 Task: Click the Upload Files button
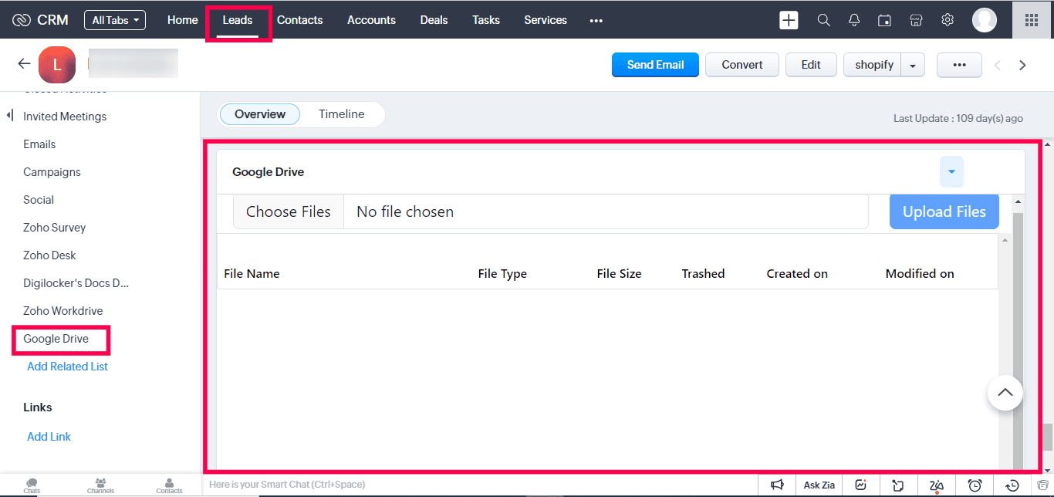944,211
